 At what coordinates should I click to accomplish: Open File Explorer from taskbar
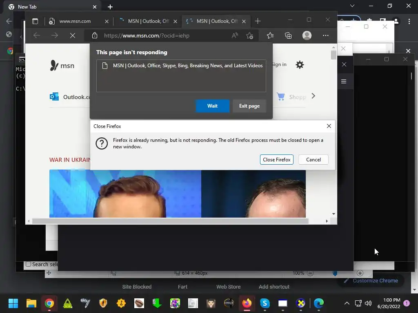point(31,303)
